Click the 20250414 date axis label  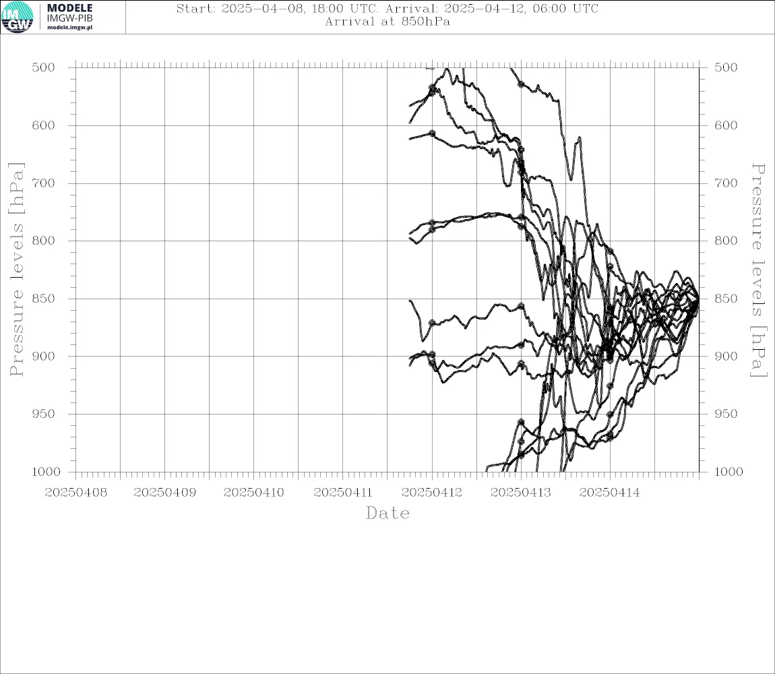pos(609,493)
